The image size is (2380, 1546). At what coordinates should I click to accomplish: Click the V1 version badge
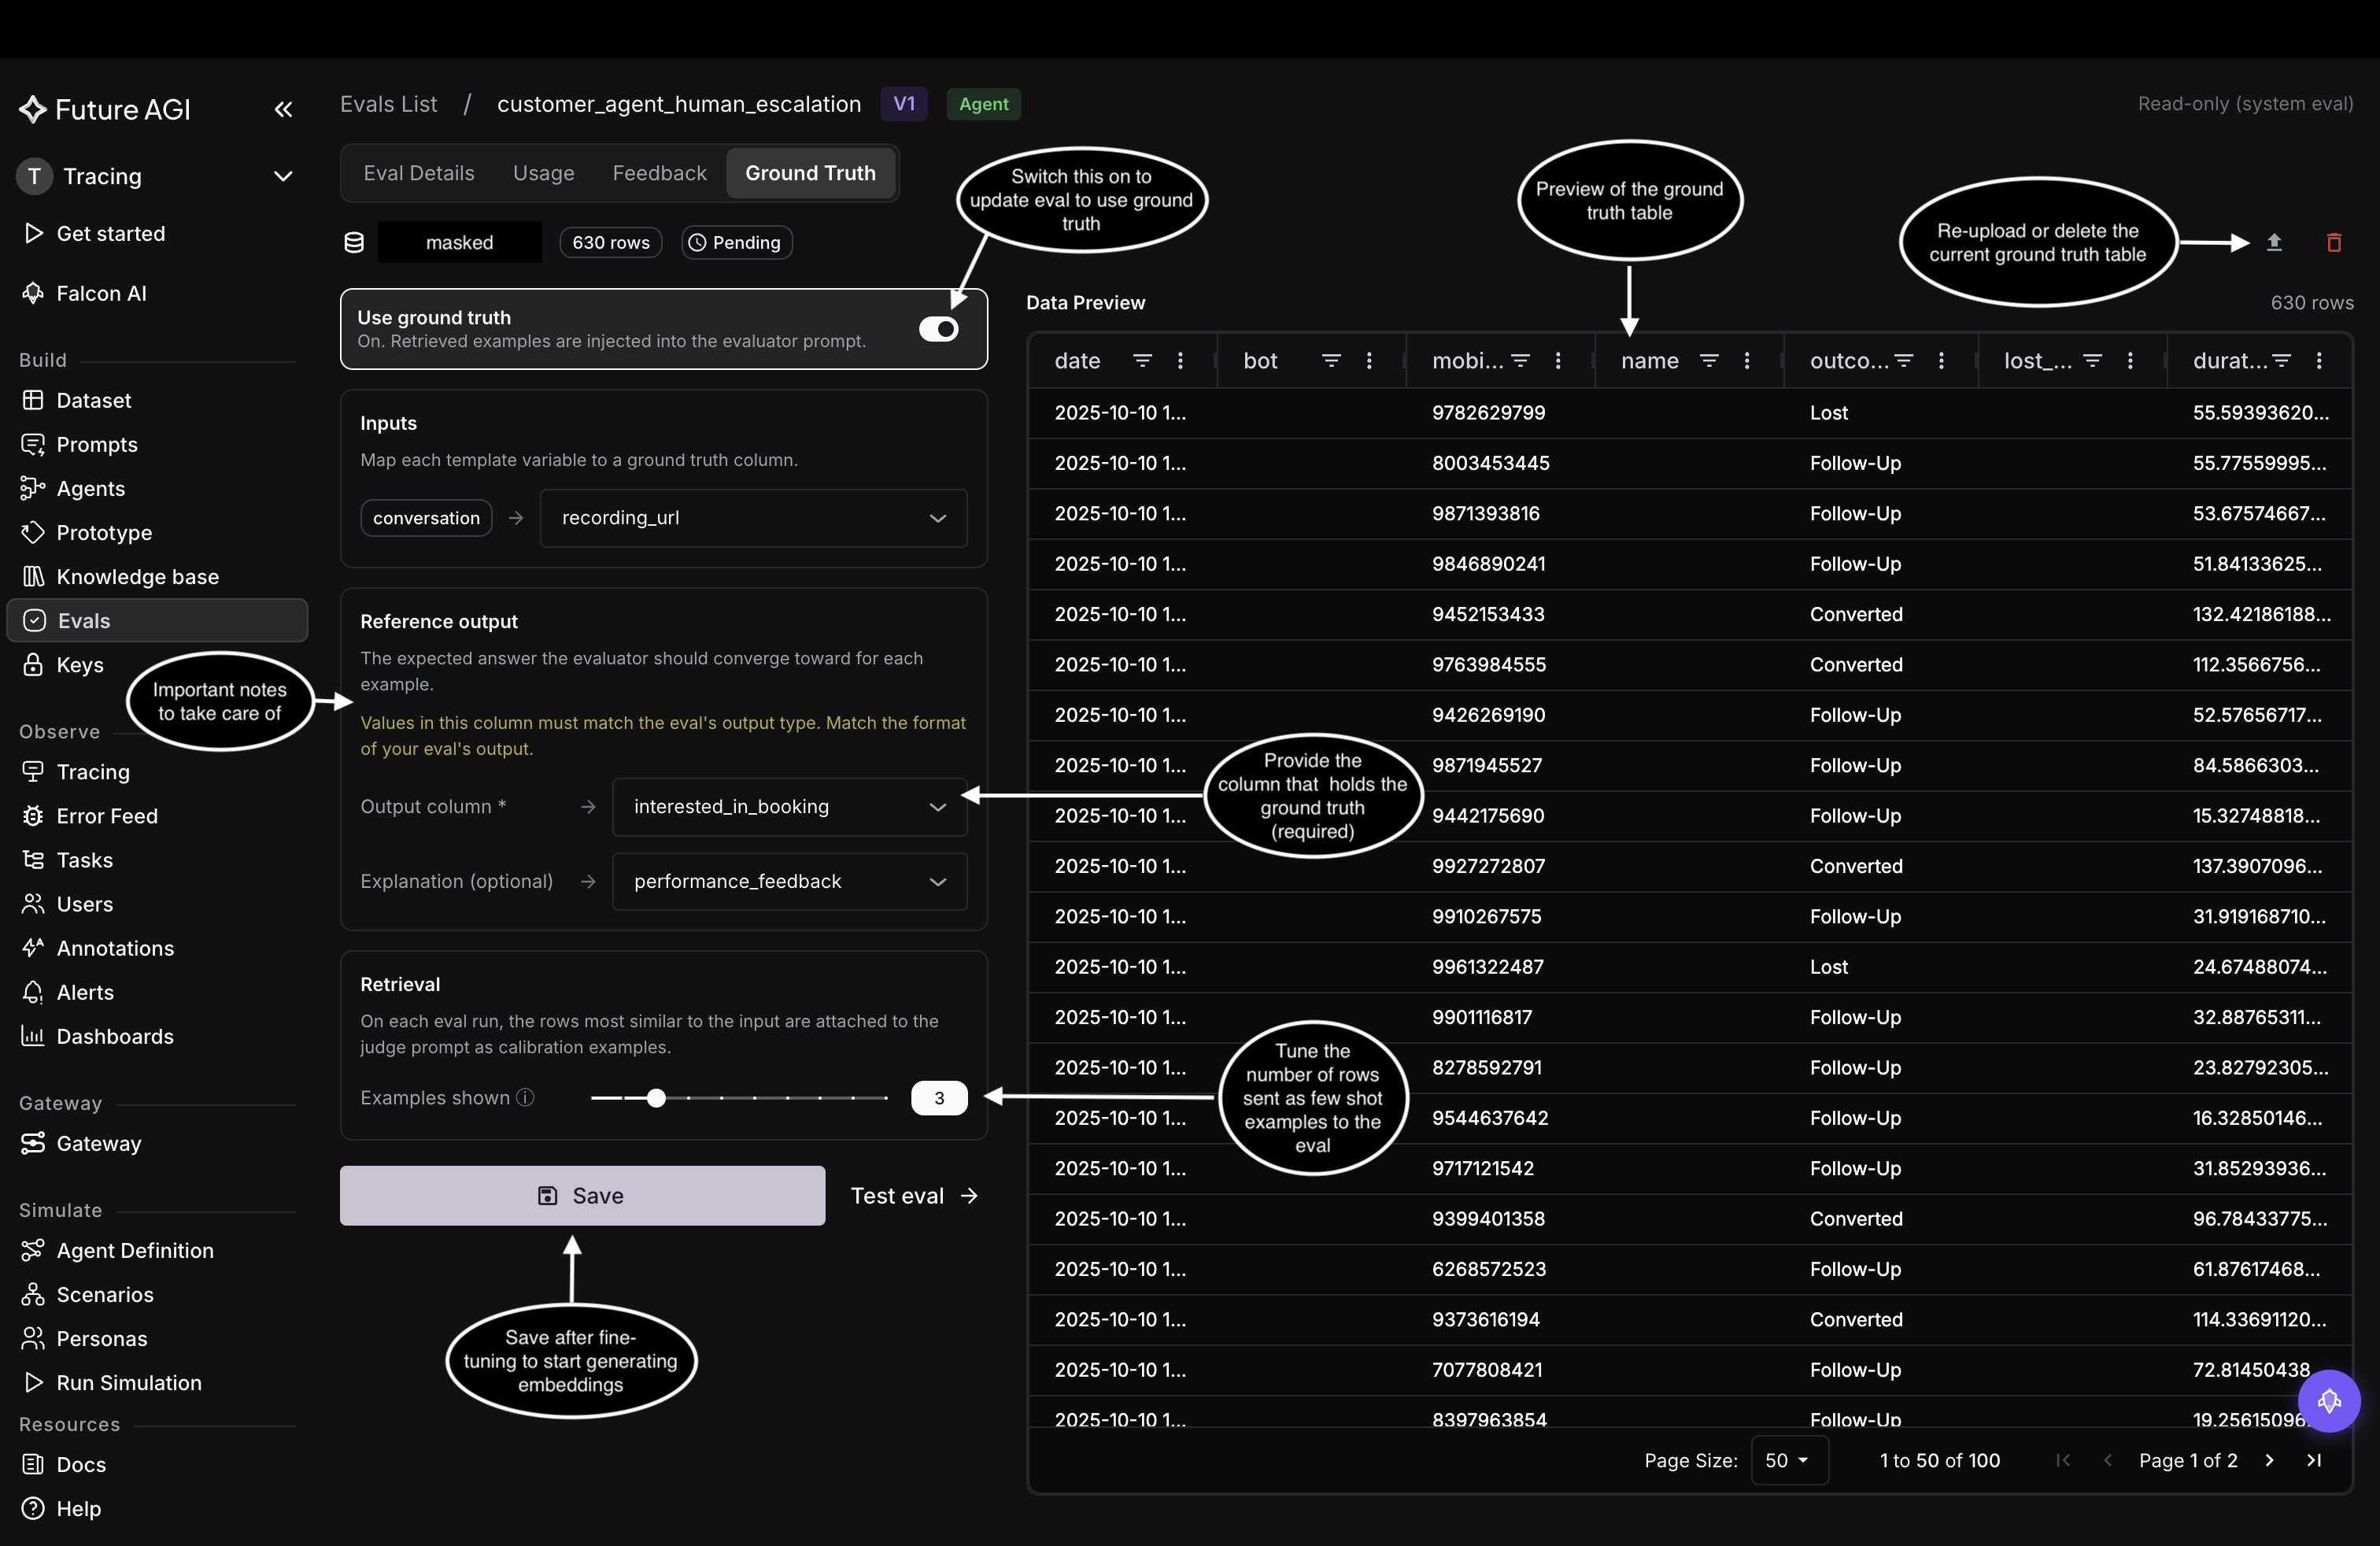904,103
